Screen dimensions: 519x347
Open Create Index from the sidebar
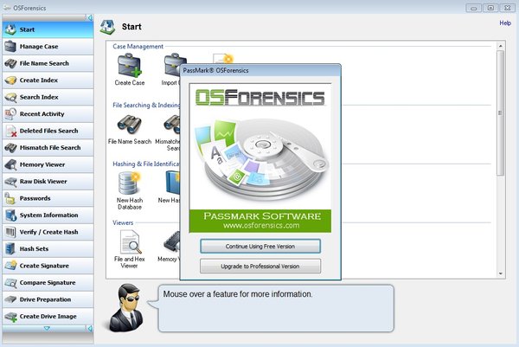48,80
